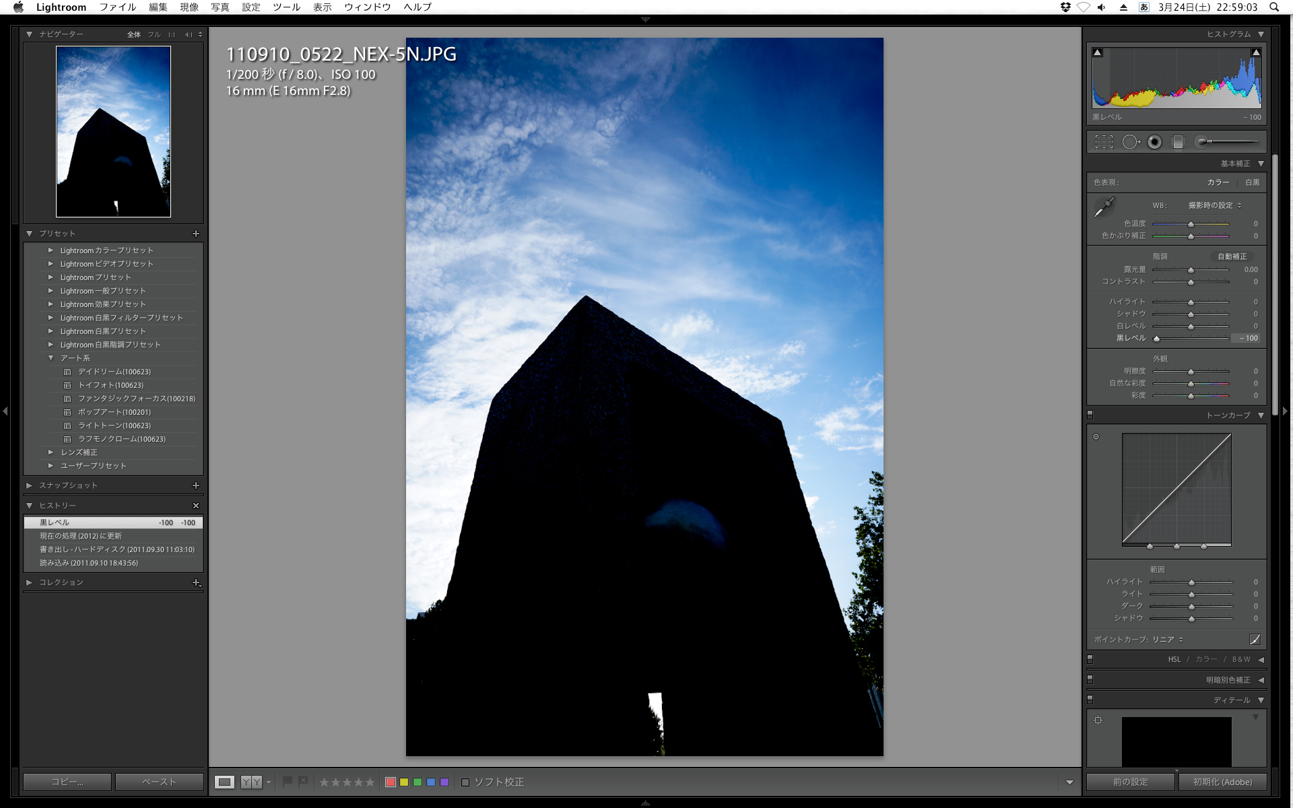Select the Spot Removal tool
This screenshot has width=1293, height=808.
1130,142
